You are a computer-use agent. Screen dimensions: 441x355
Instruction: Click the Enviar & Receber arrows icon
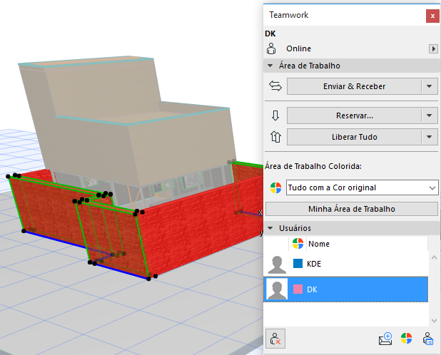point(275,86)
